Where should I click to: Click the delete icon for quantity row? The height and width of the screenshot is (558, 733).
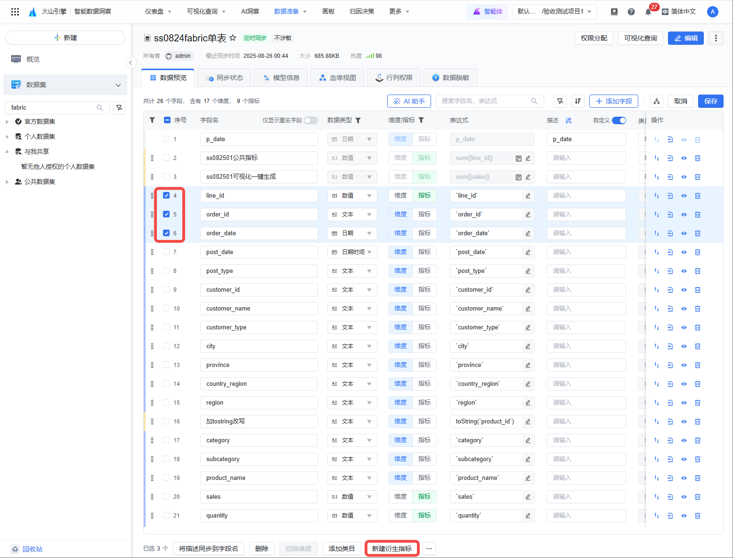pyautogui.click(x=698, y=516)
